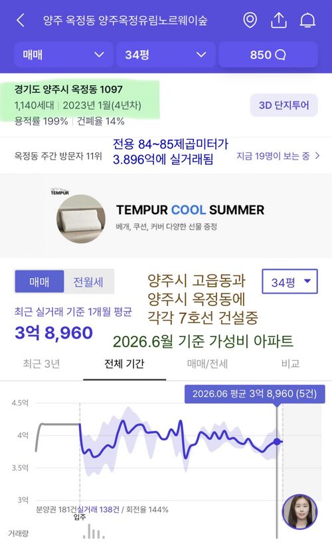
Task: Tap the TEMPUR pillow ad image
Action: click(x=81, y=219)
